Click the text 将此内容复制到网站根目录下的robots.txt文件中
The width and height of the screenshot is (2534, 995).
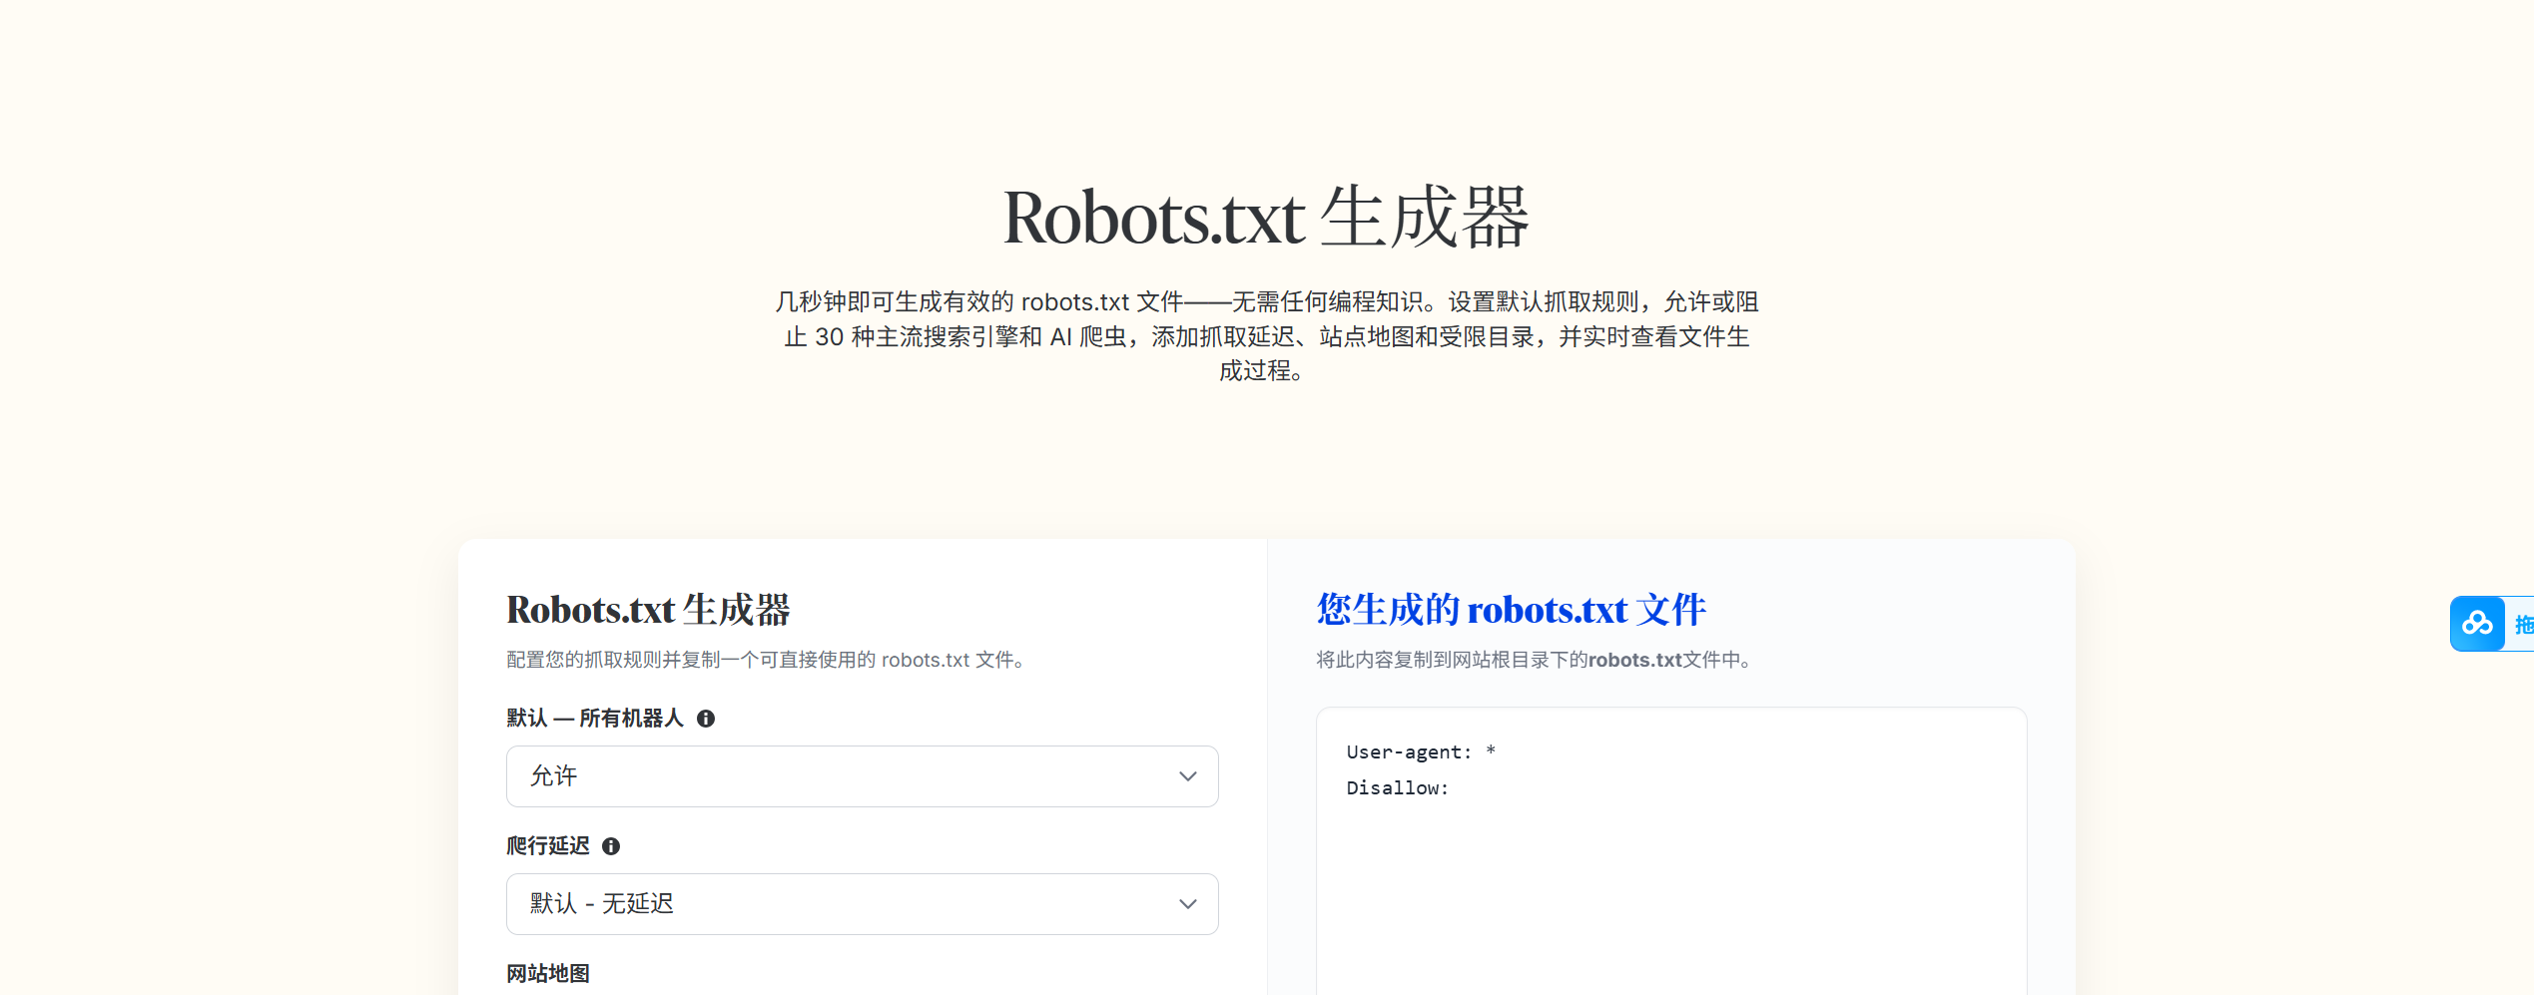pyautogui.click(x=1534, y=660)
